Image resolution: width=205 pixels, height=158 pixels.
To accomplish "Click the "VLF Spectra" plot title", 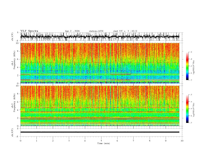I will coord(29,31).
